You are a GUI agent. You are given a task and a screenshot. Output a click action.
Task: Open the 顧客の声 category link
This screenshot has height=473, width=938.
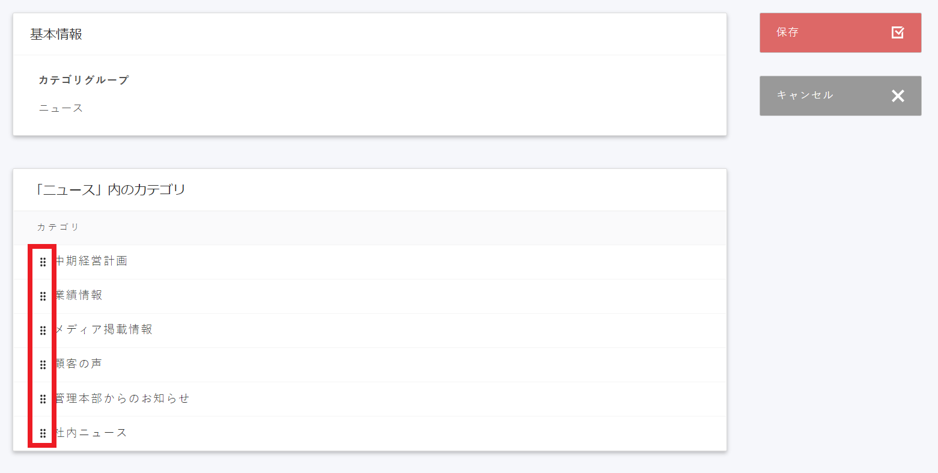pos(78,363)
